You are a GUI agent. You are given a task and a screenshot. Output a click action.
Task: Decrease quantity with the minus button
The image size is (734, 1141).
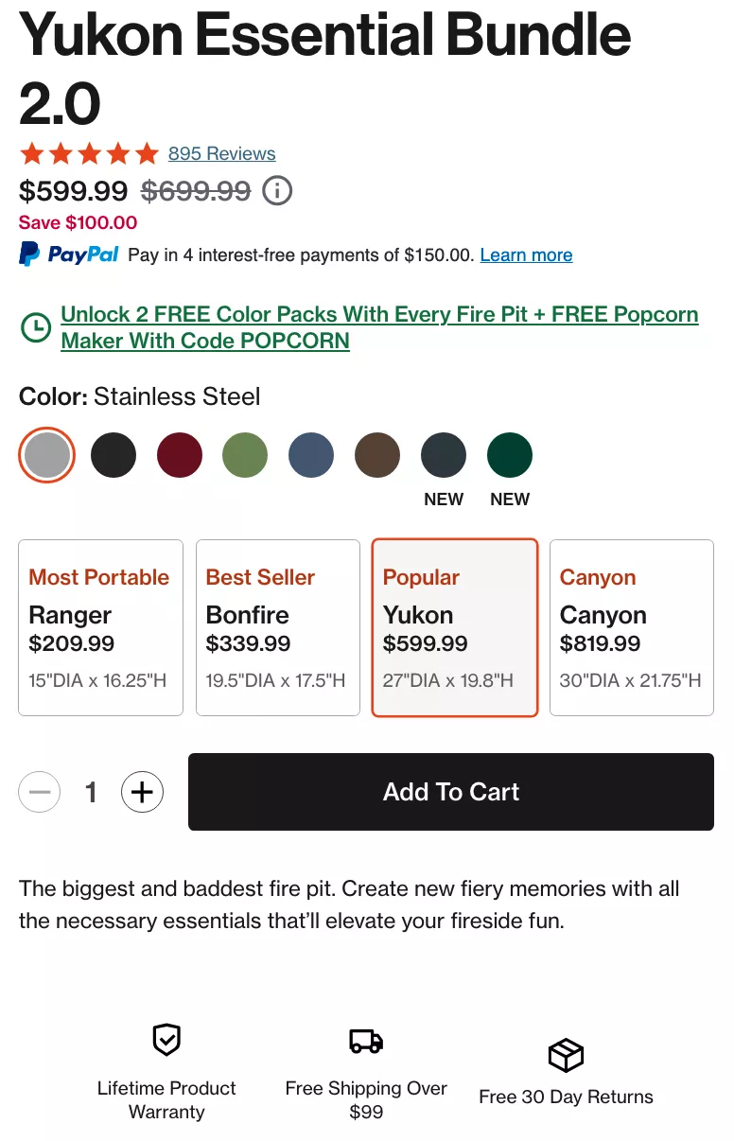coord(40,792)
